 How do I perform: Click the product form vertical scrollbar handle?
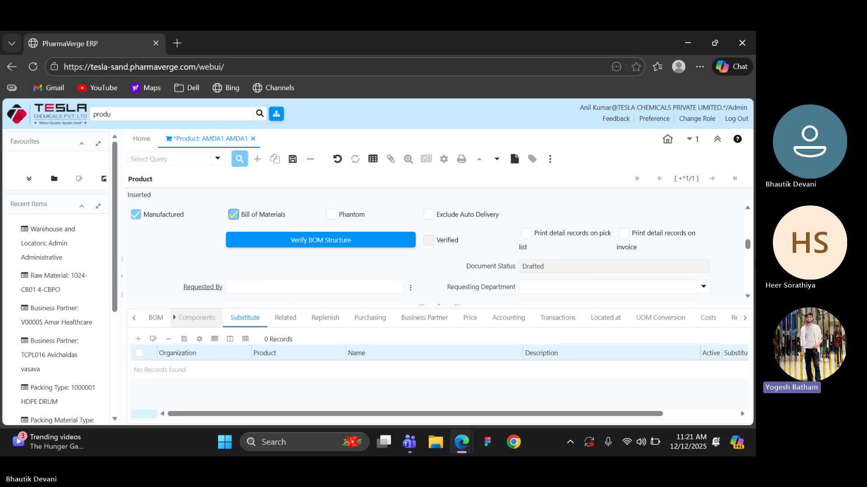click(x=748, y=243)
